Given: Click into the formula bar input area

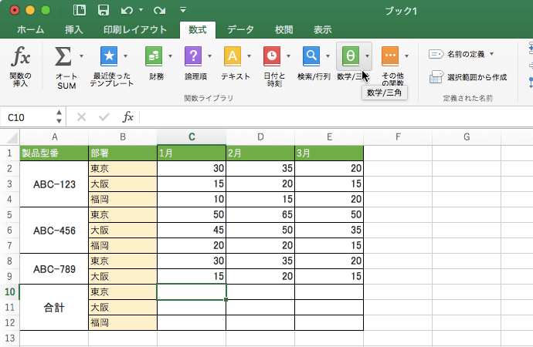Looking at the screenshot, I should click(x=336, y=117).
